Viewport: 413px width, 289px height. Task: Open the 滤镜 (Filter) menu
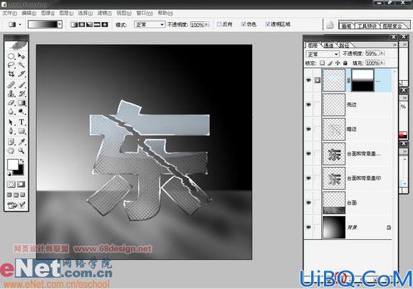tap(104, 13)
